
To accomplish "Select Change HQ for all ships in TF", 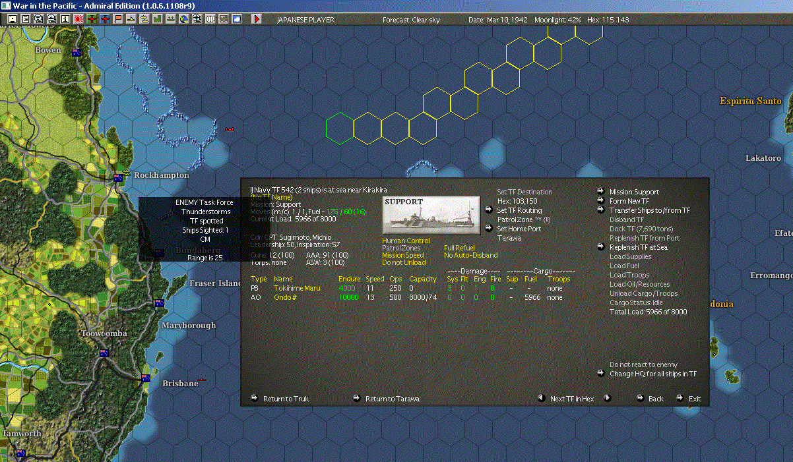I will [x=653, y=374].
